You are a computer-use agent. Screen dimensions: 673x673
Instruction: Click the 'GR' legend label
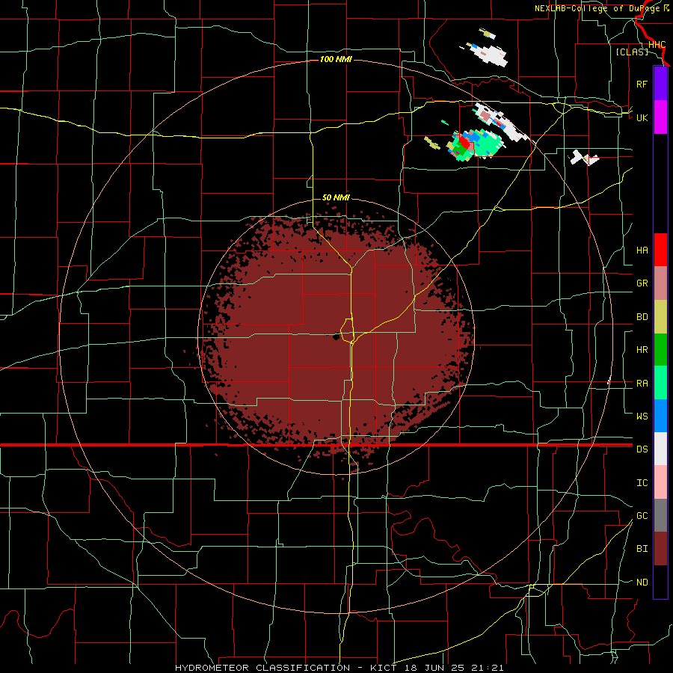tap(642, 283)
